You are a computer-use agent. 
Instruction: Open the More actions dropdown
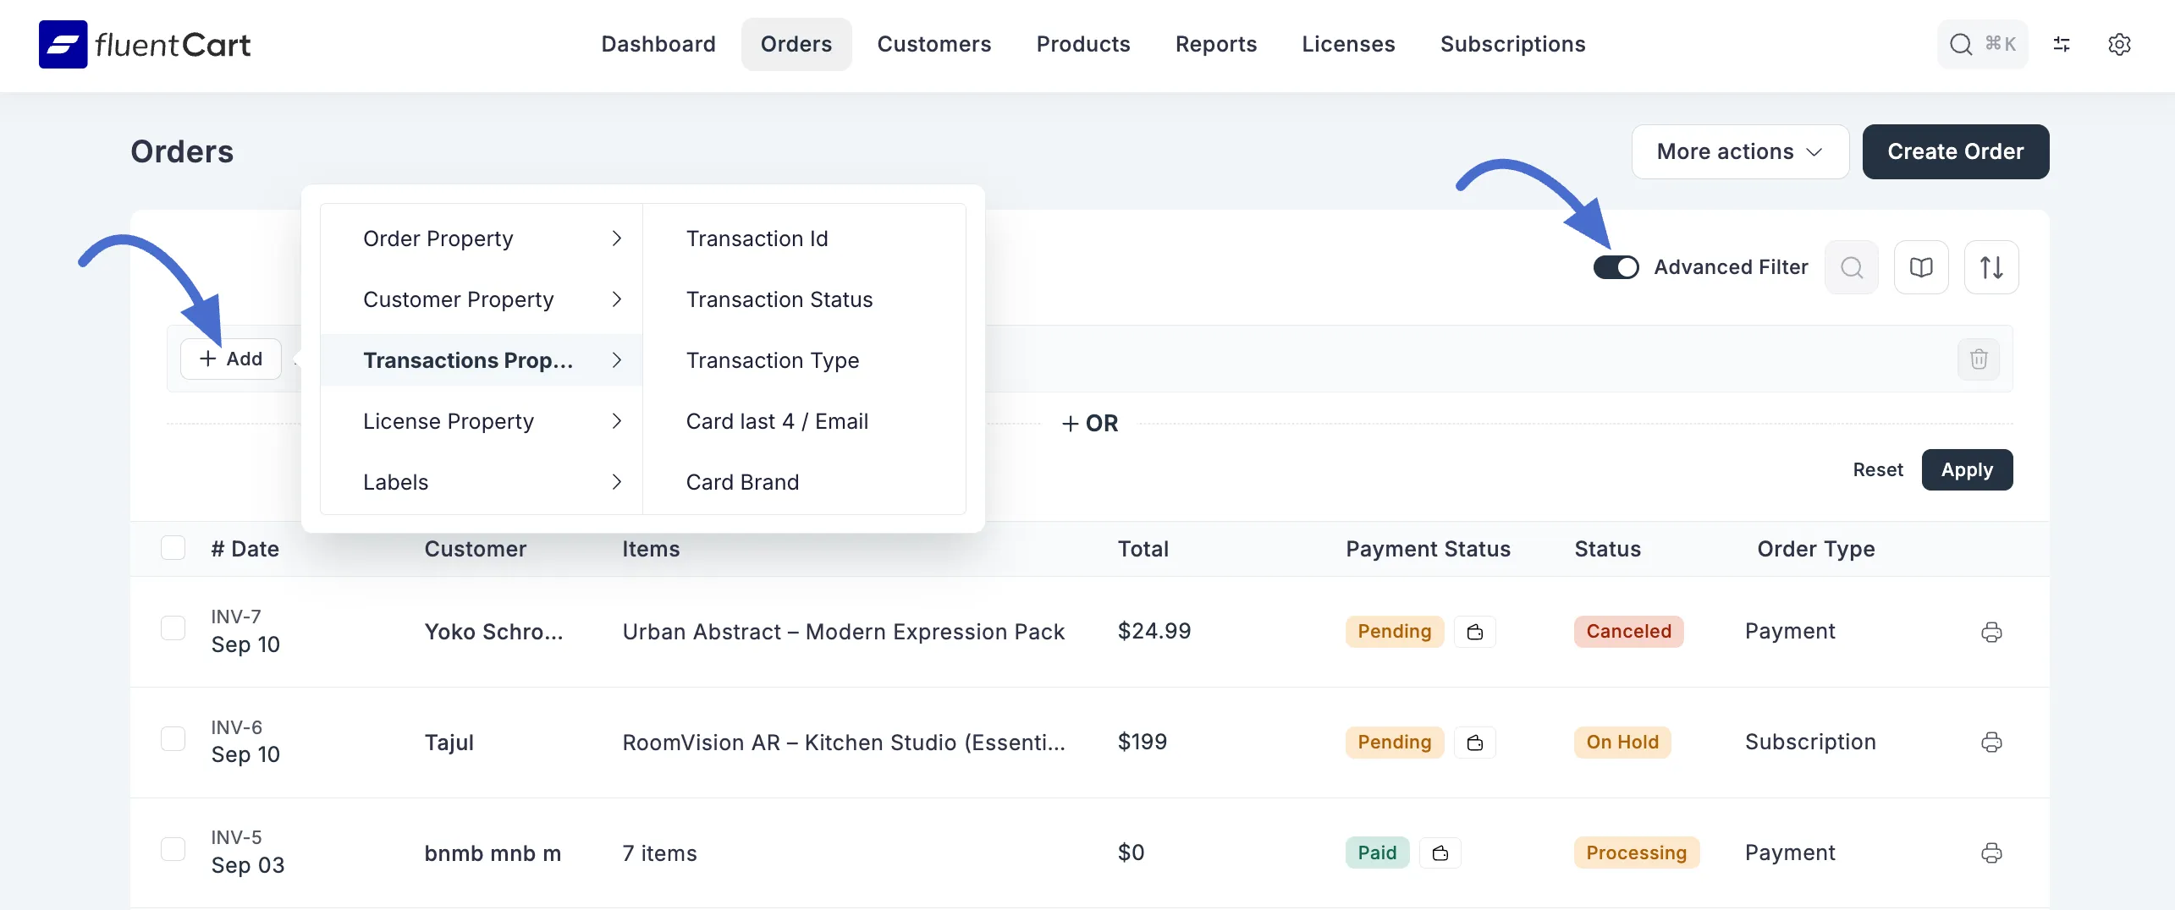(1740, 151)
